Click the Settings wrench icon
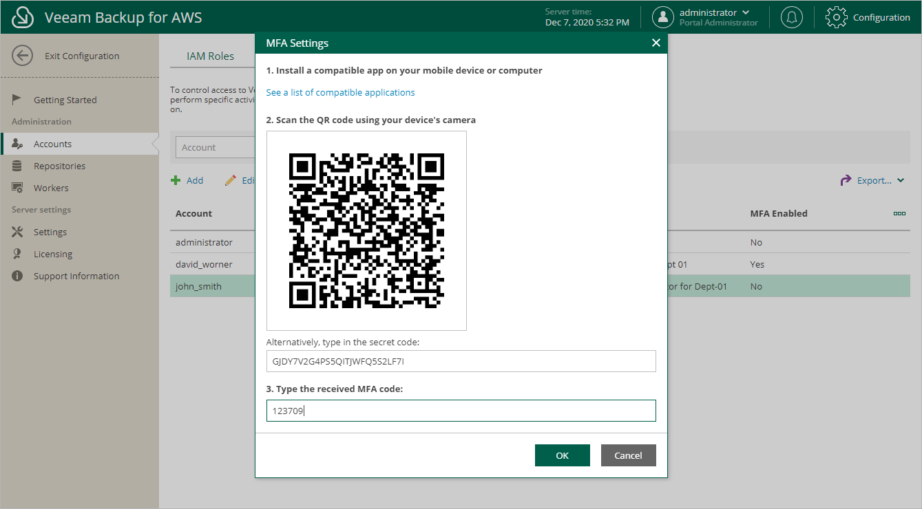Image resolution: width=922 pixels, height=509 pixels. (17, 232)
